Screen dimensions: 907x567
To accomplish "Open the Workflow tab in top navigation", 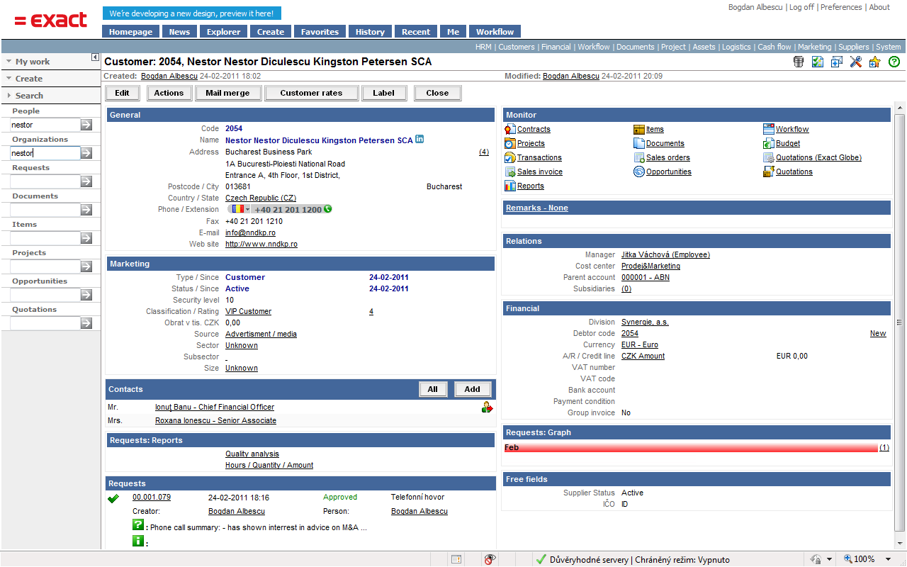I will 495,31.
